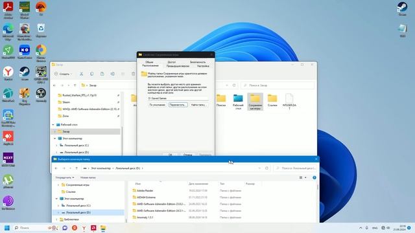Collapse 'Этот компьютер' in Explorer navigation pane
This screenshot has width=415, height=233.
(54, 139)
